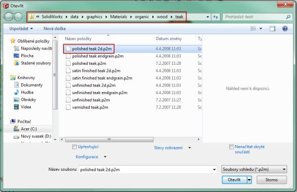Go to the SolidWorks folder in the path
The height and width of the screenshot is (192, 297).
[x=52, y=17]
